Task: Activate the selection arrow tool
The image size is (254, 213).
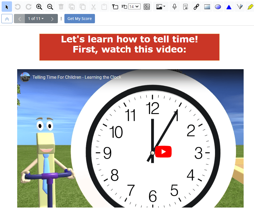Action: [x=7, y=7]
